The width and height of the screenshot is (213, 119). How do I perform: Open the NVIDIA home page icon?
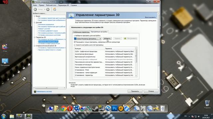pos(55,9)
